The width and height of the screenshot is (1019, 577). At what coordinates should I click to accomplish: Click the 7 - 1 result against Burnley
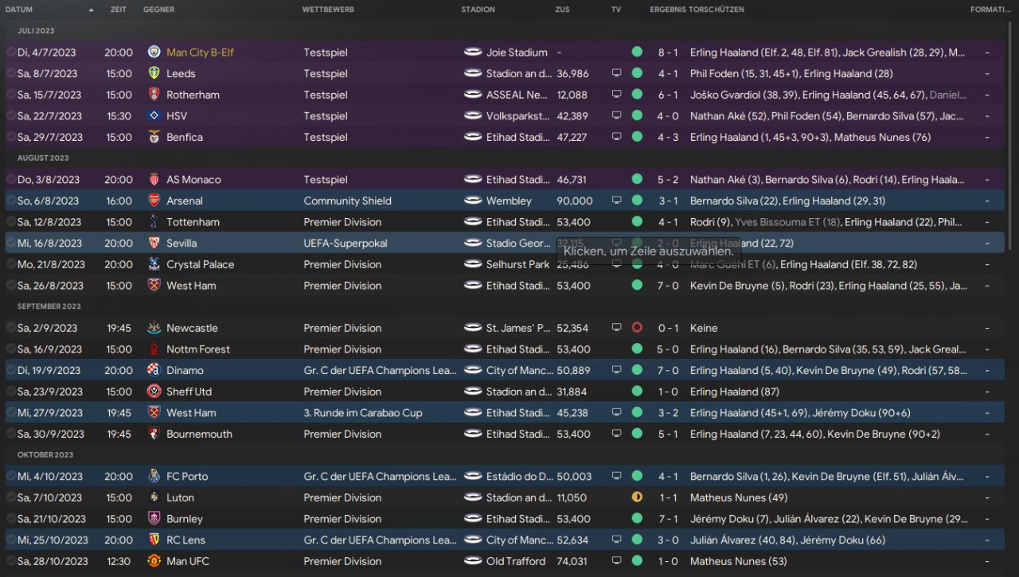tap(668, 519)
